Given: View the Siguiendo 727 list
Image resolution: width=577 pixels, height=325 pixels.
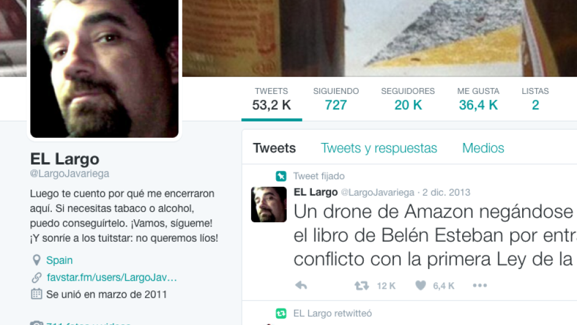Looking at the screenshot, I should [336, 100].
